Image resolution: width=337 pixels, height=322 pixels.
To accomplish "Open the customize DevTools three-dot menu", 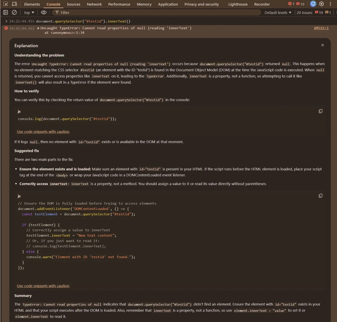I will click(x=330, y=4).
